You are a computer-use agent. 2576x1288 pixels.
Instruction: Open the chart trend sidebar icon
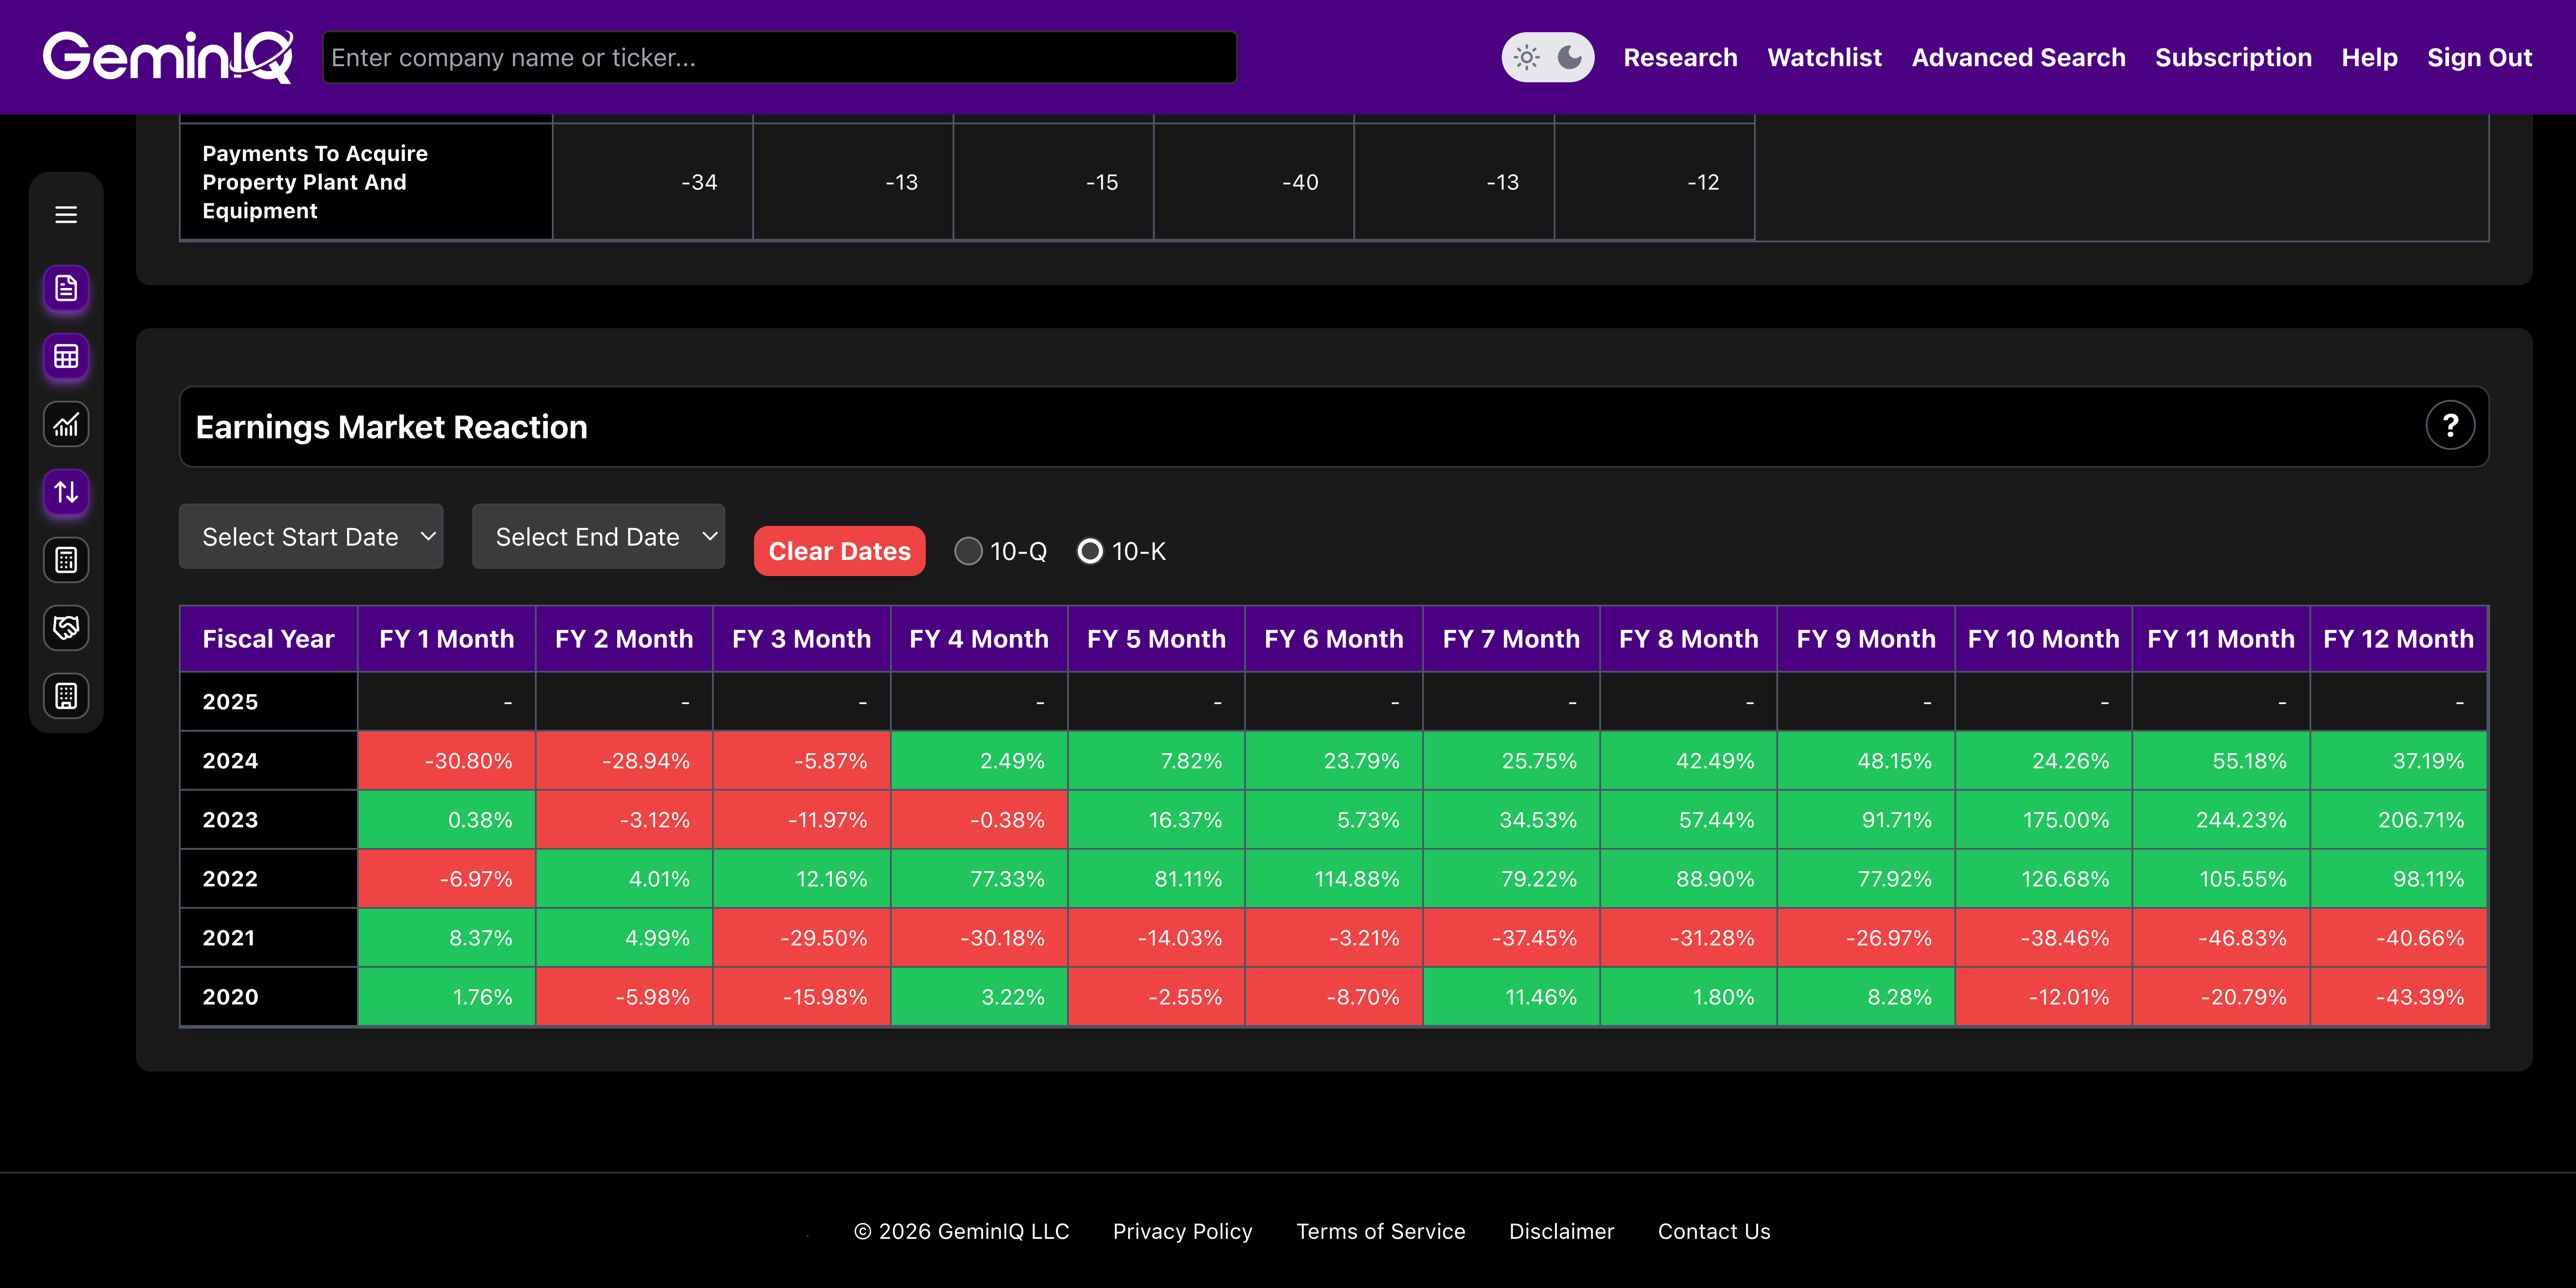[66, 425]
